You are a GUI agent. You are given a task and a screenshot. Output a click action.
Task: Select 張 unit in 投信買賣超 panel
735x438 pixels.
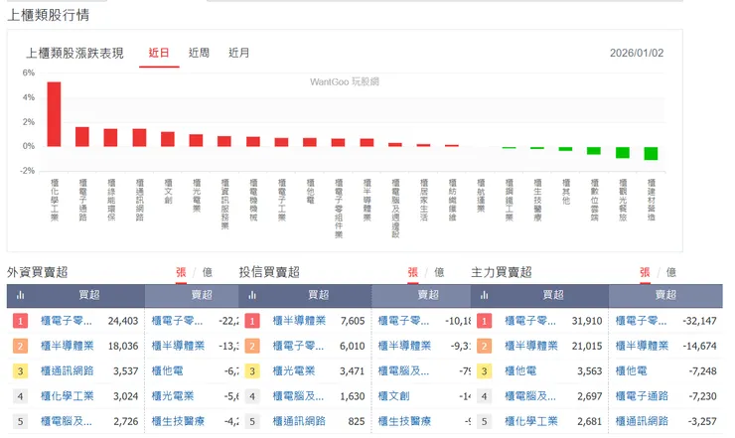tap(413, 272)
